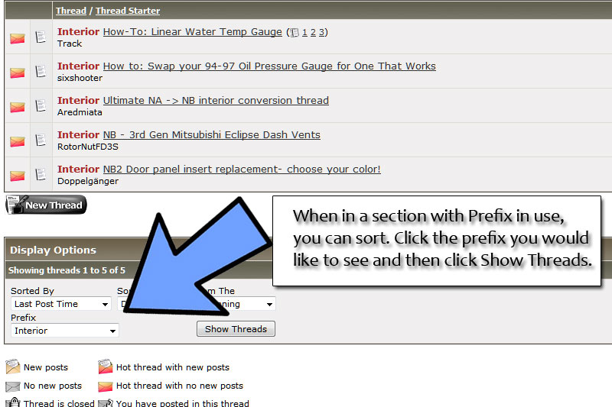Click the envelope icon beside Oil Pressure Gauge thread
The height and width of the screenshot is (407, 612).
pos(17,73)
